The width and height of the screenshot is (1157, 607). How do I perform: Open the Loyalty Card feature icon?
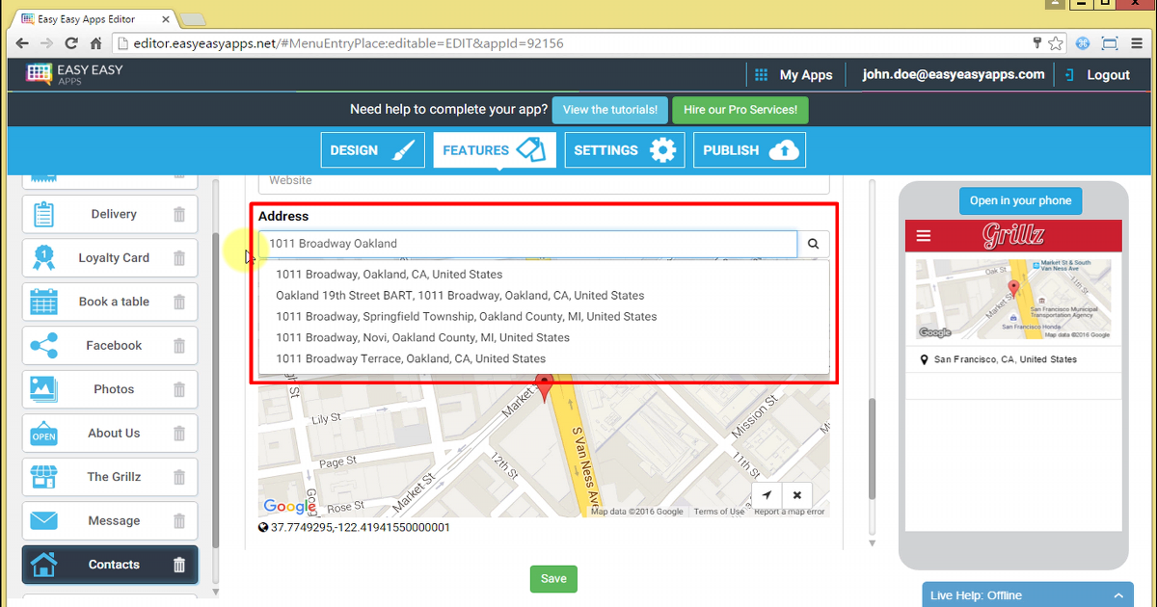(x=43, y=257)
